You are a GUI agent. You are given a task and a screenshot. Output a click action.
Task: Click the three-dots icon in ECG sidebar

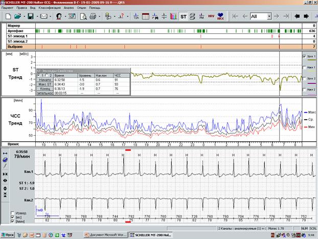[5, 154]
